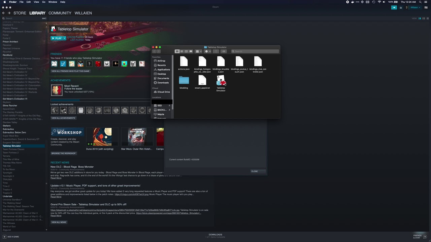Click the Play button for Tabletop Simulator

(57, 38)
